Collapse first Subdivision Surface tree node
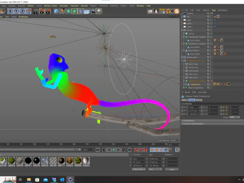This screenshot has width=244, height=183. point(184,37)
